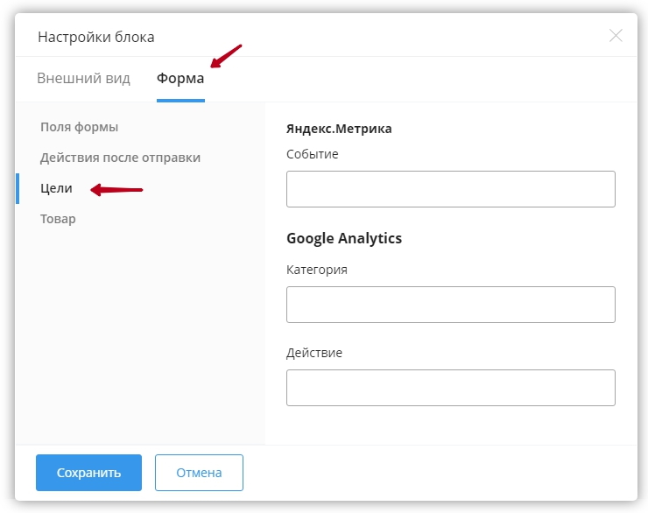Click the Категория field label

tap(316, 270)
